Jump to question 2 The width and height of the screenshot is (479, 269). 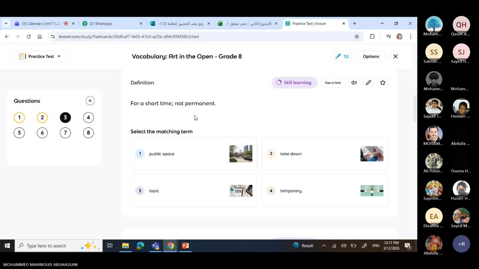pos(42,118)
